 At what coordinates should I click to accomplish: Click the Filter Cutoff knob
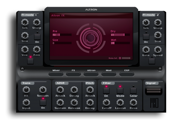(106, 103)
